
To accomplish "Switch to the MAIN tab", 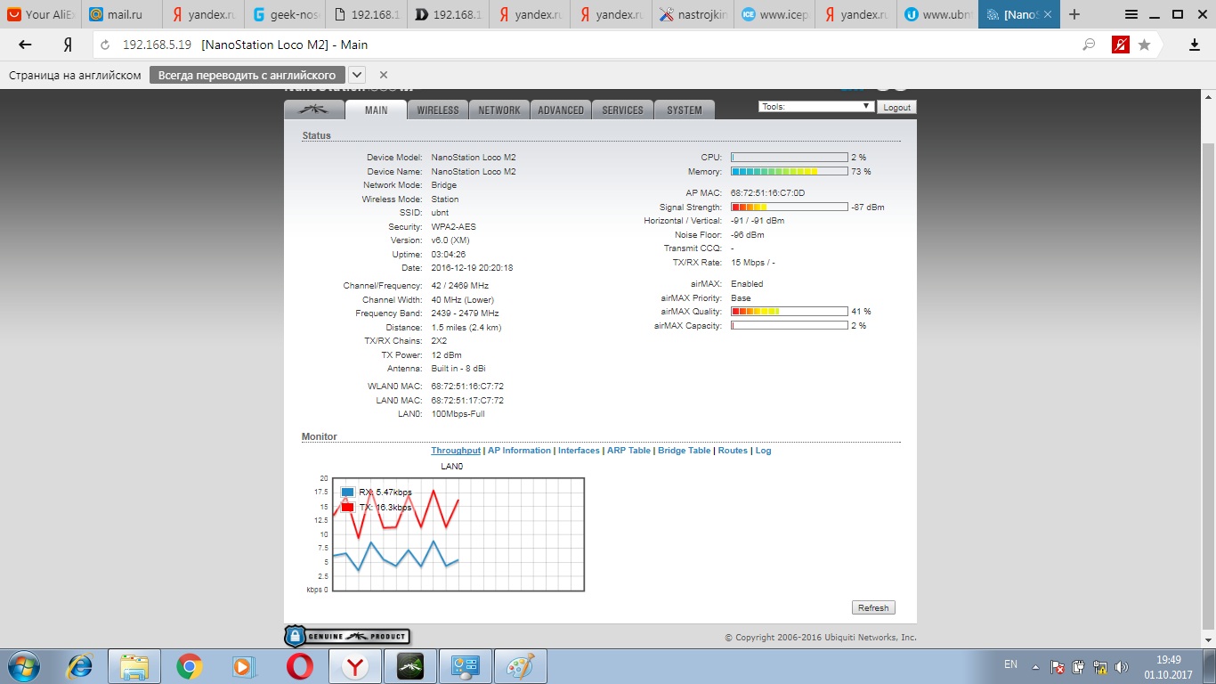I will 376,110.
